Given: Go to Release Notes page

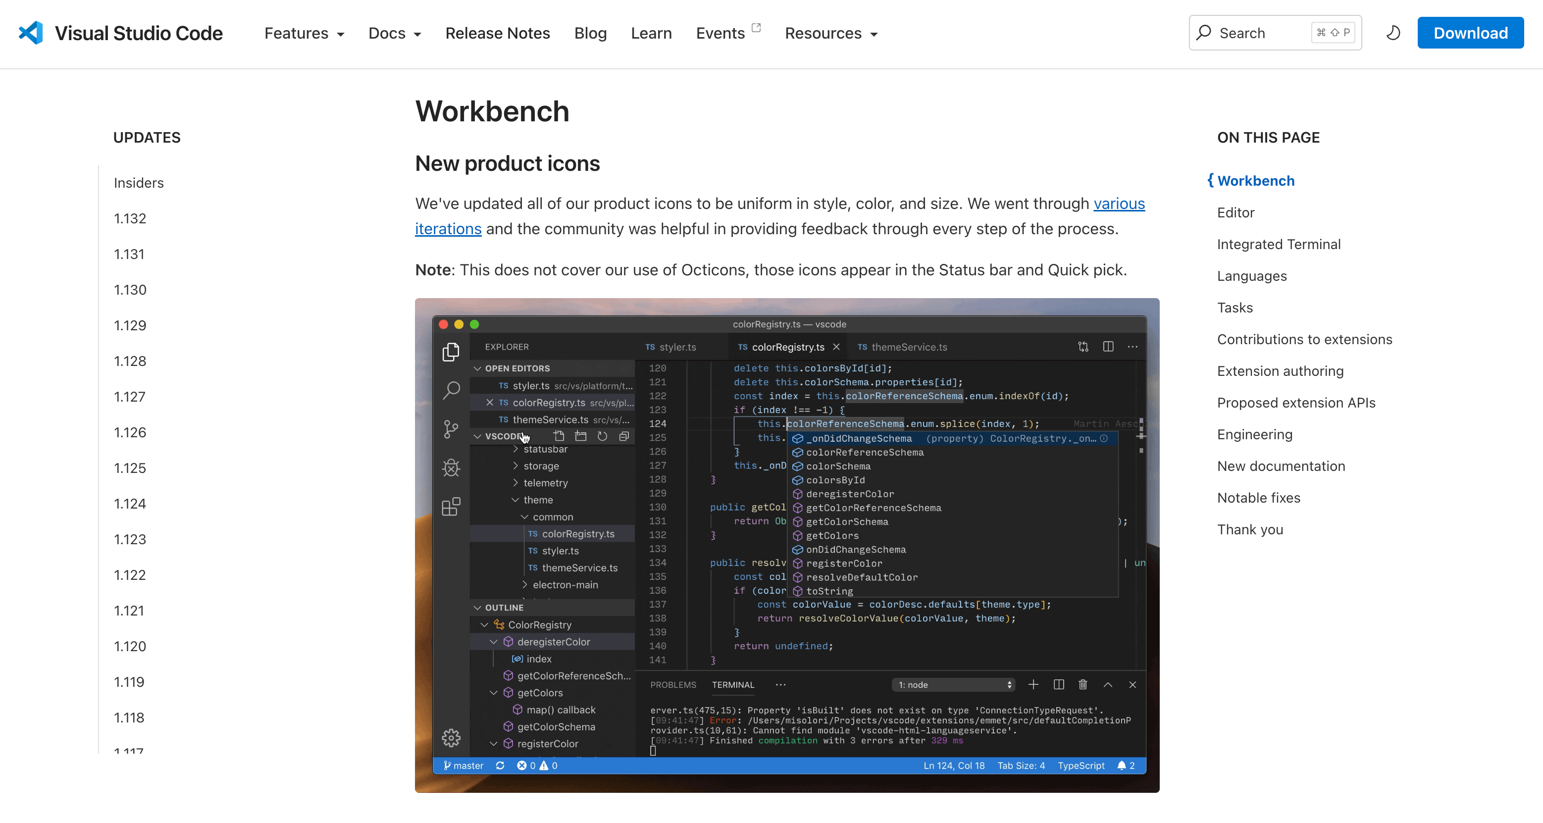Looking at the screenshot, I should pos(497,34).
